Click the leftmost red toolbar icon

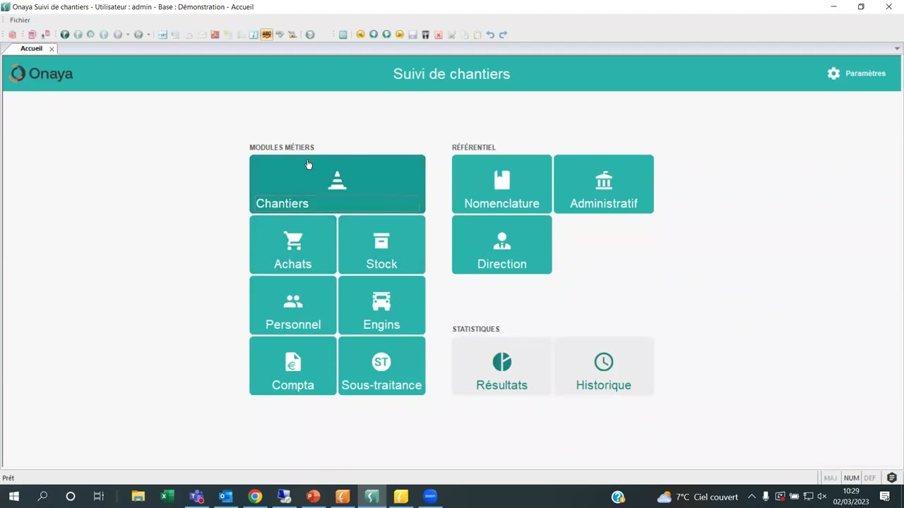[12, 35]
